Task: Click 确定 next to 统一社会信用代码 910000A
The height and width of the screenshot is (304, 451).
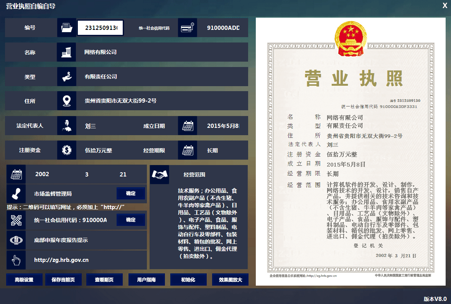Action: coord(131,219)
